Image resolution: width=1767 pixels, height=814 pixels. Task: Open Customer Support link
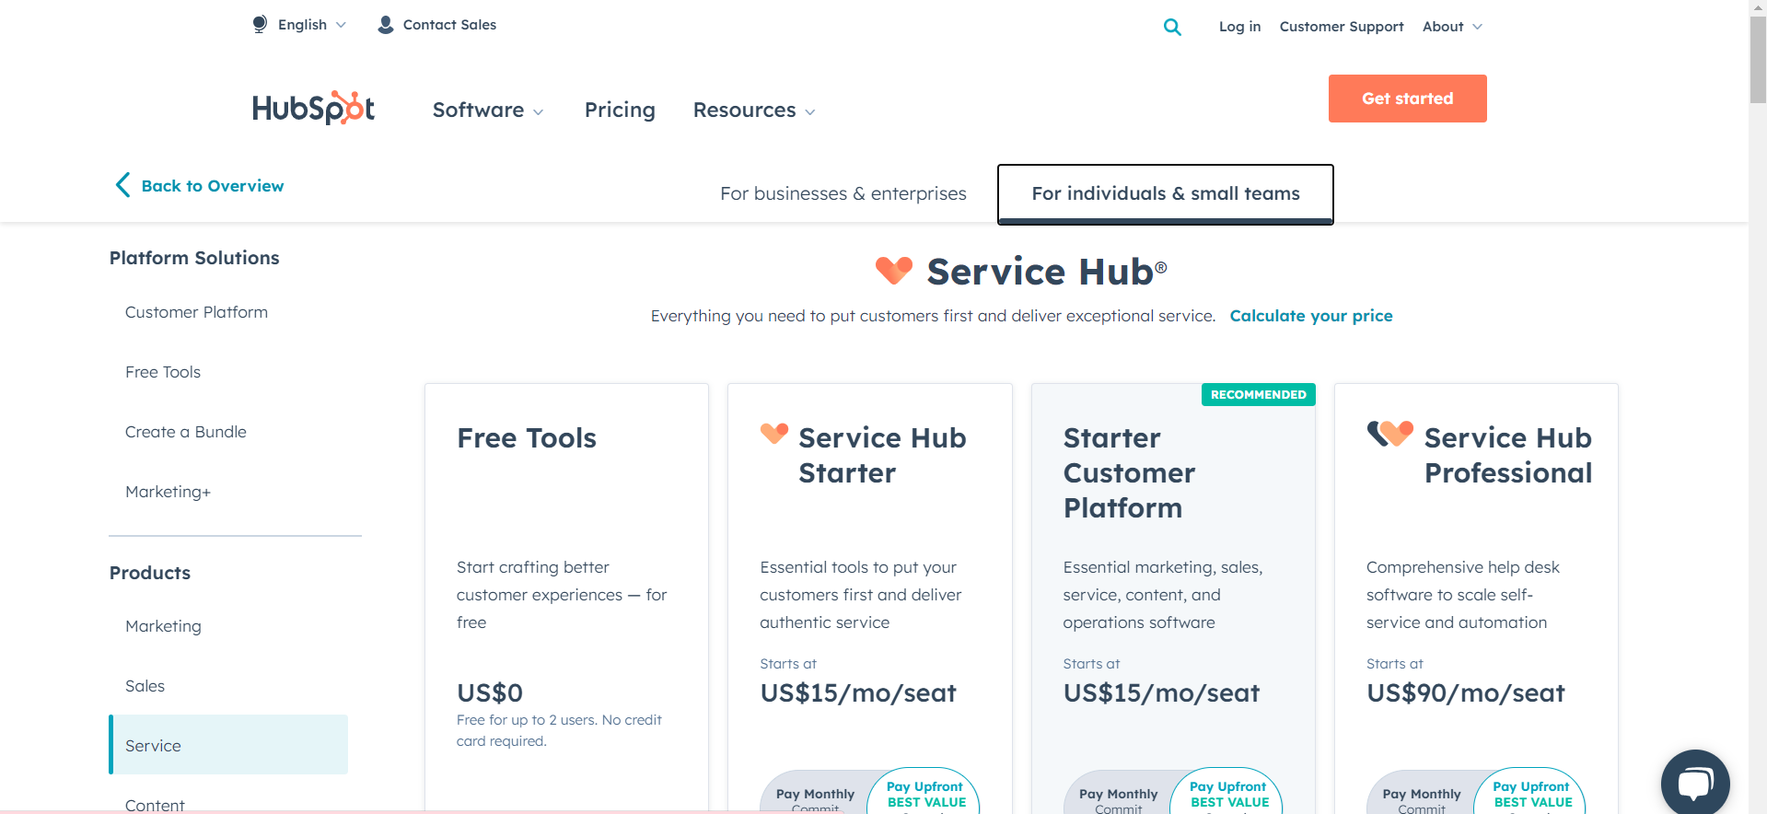(1342, 27)
